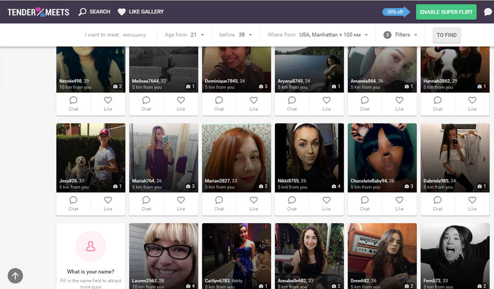This screenshot has width=494, height=289.
Task: Like ChocolateBaby94's profile
Action: click(x=399, y=203)
